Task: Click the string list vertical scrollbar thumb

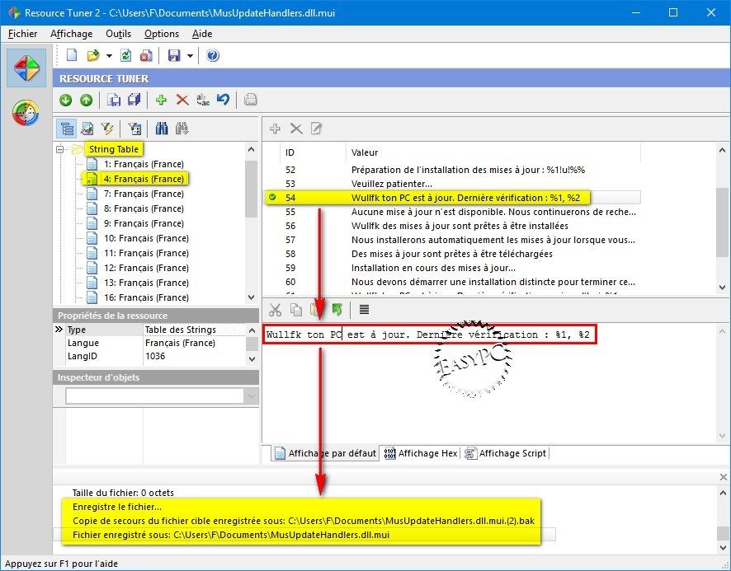Action: (722, 222)
